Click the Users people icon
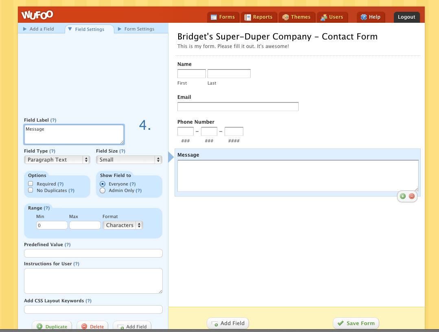Screen dimensions: 439x332 [x=323, y=17]
